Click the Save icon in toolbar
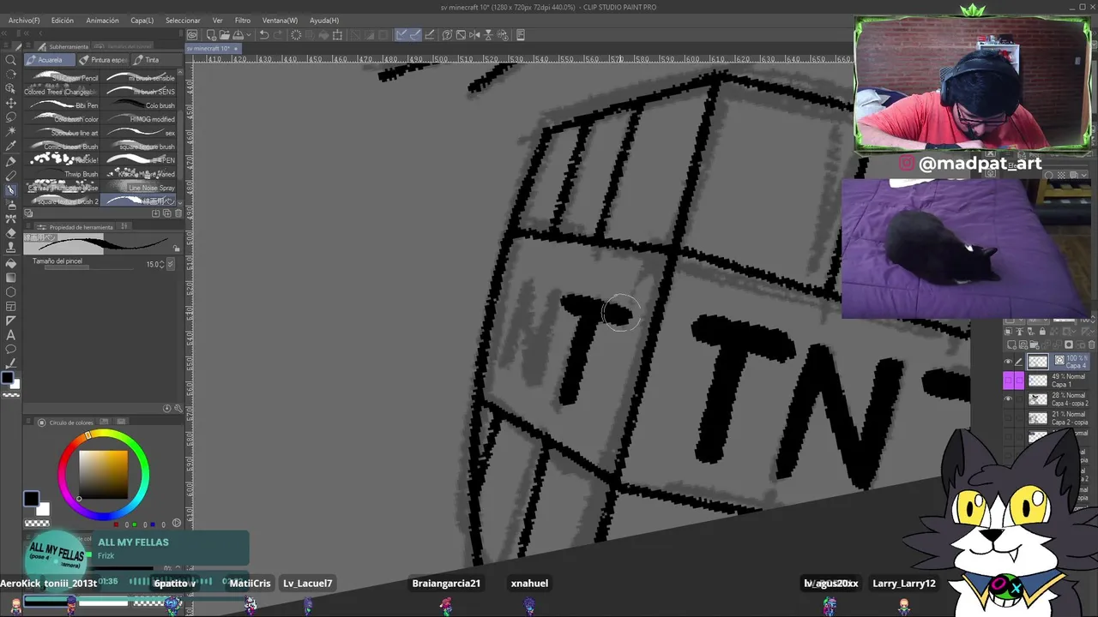 pos(238,35)
